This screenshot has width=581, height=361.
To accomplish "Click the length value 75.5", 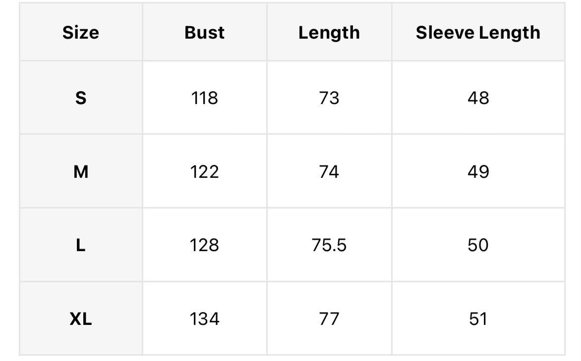I will [x=329, y=245].
